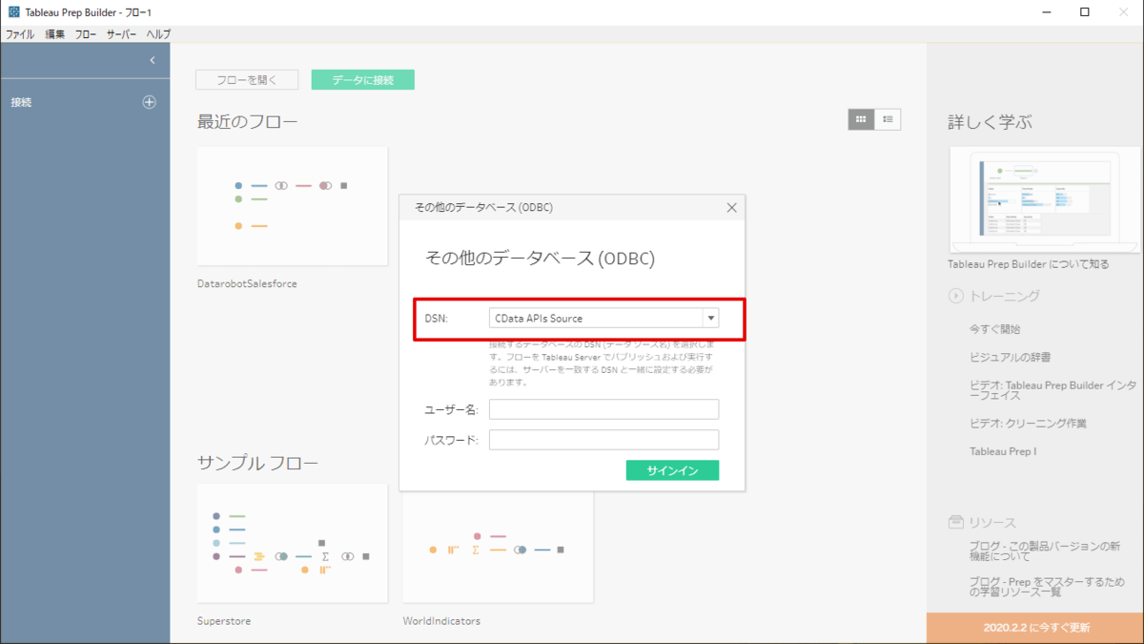
Task: Open ビデオ: クリーニング作業 link
Action: 1028,423
